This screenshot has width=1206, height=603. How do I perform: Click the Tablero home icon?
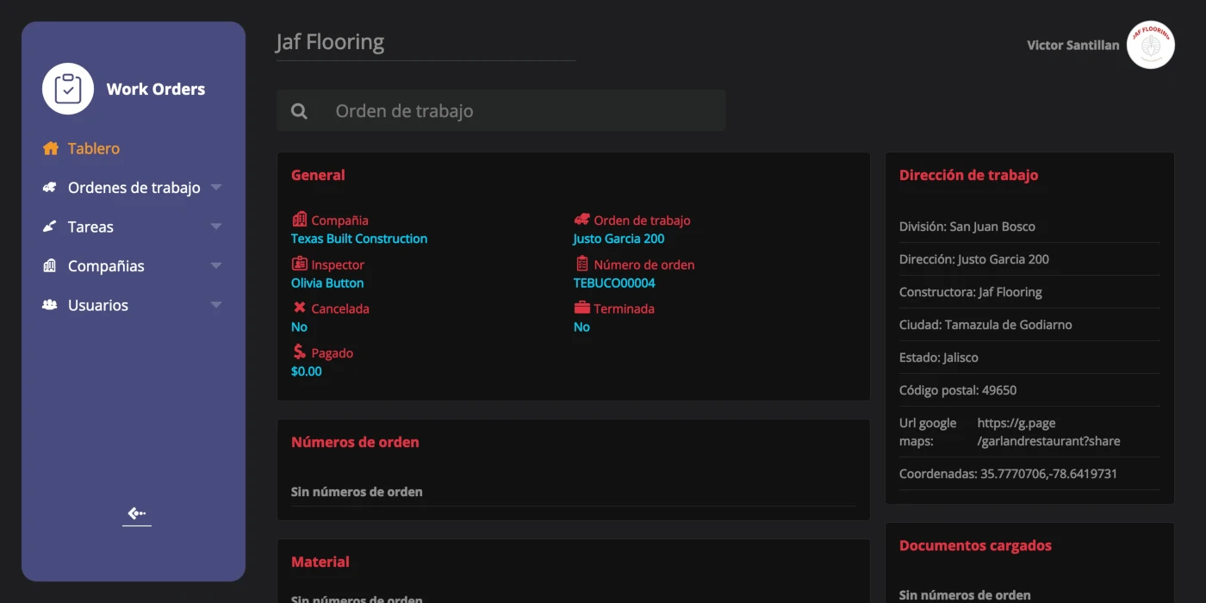click(50, 148)
